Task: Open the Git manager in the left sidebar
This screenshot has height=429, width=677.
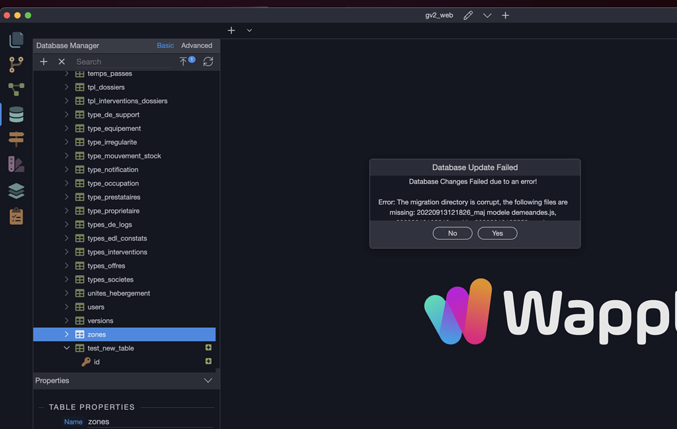Action: (16, 63)
